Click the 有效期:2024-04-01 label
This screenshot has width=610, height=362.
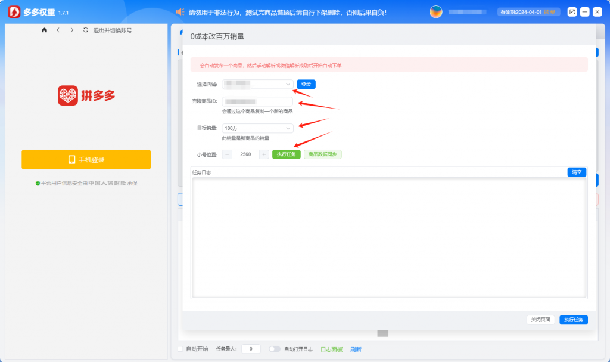[521, 12]
